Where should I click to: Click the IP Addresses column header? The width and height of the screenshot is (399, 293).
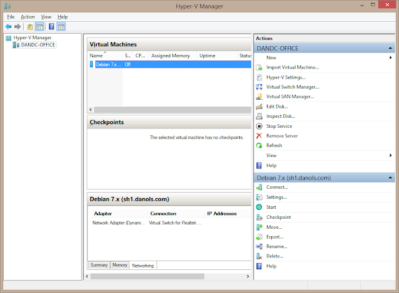[228, 214]
